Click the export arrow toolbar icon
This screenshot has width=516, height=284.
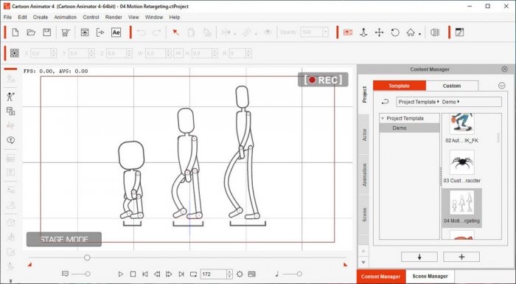100,32
